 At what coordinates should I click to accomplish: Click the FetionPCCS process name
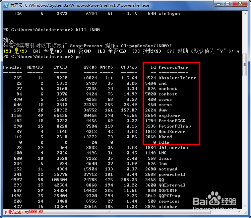point(172,121)
